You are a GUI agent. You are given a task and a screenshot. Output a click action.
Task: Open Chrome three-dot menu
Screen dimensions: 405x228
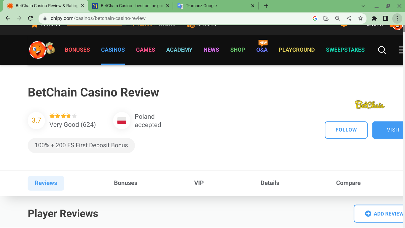pos(397,18)
